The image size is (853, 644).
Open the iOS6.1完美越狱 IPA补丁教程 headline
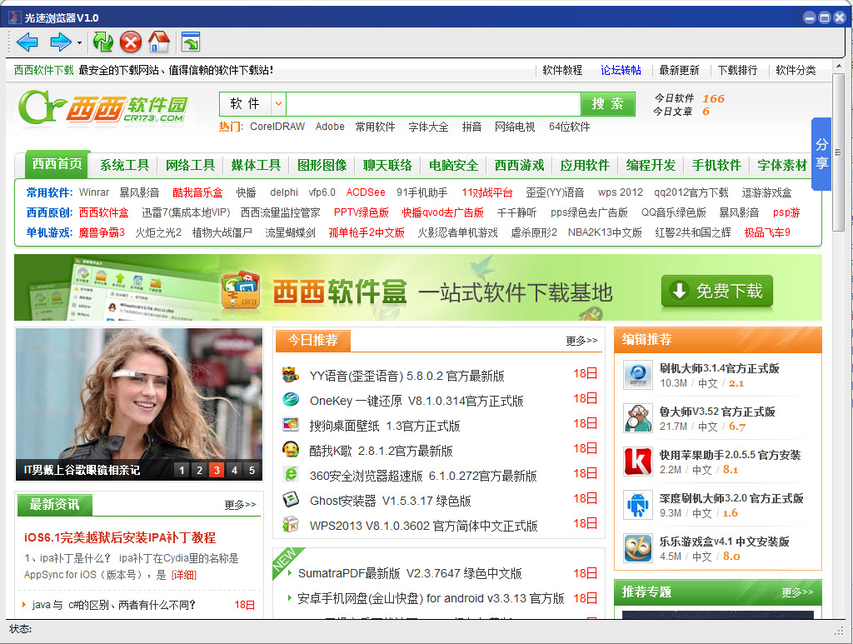click(x=120, y=538)
